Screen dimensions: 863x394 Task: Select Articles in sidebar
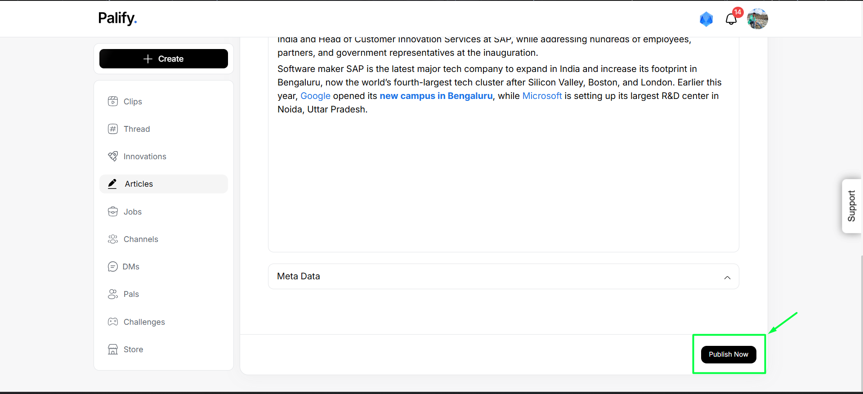coord(164,184)
